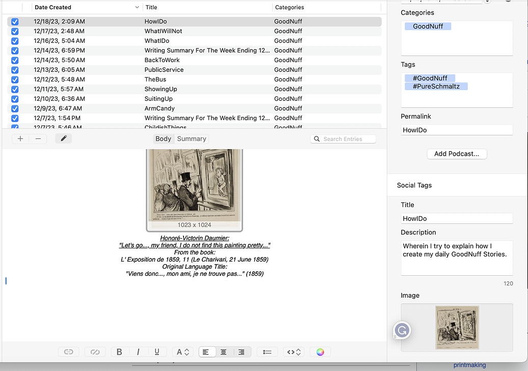
Task: Click the 12/16/23, 5:04 AM date cell
Action: (59, 41)
